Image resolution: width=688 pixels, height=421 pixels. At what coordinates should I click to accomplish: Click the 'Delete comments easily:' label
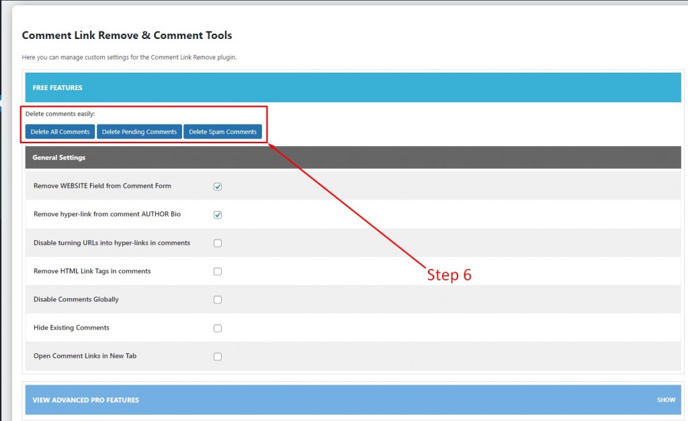pos(60,114)
